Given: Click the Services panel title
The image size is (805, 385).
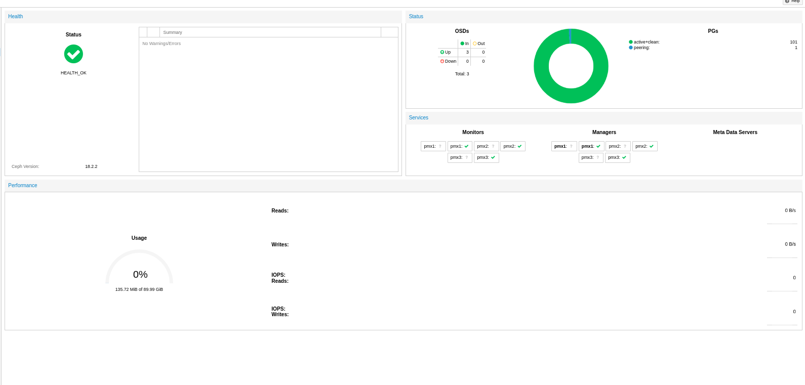Looking at the screenshot, I should click(419, 118).
